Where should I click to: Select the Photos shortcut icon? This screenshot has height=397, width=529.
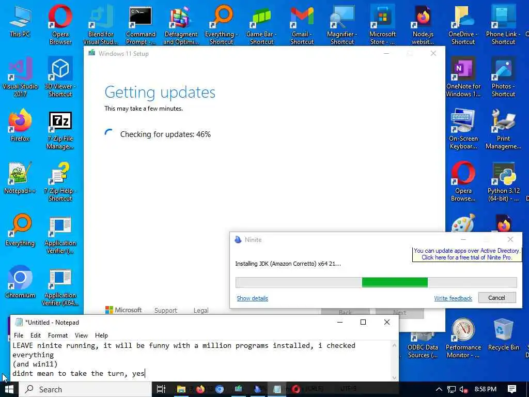click(x=503, y=77)
